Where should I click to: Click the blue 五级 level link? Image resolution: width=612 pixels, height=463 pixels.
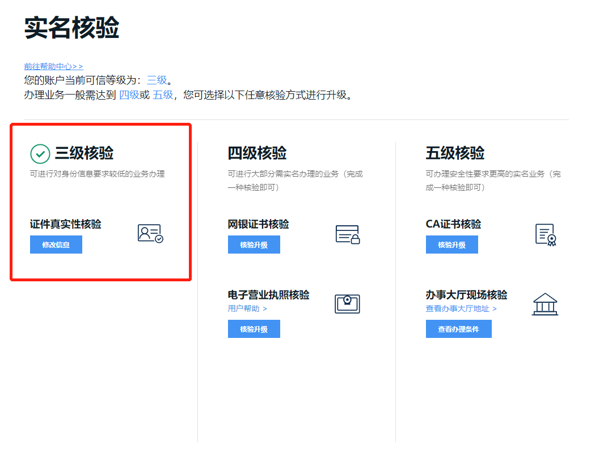click(163, 95)
